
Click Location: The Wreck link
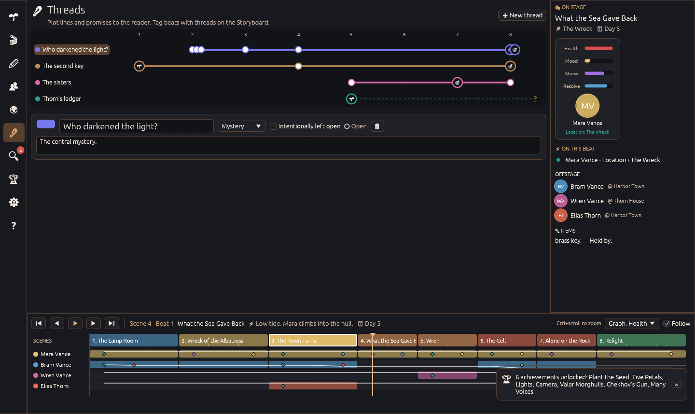[587, 132]
